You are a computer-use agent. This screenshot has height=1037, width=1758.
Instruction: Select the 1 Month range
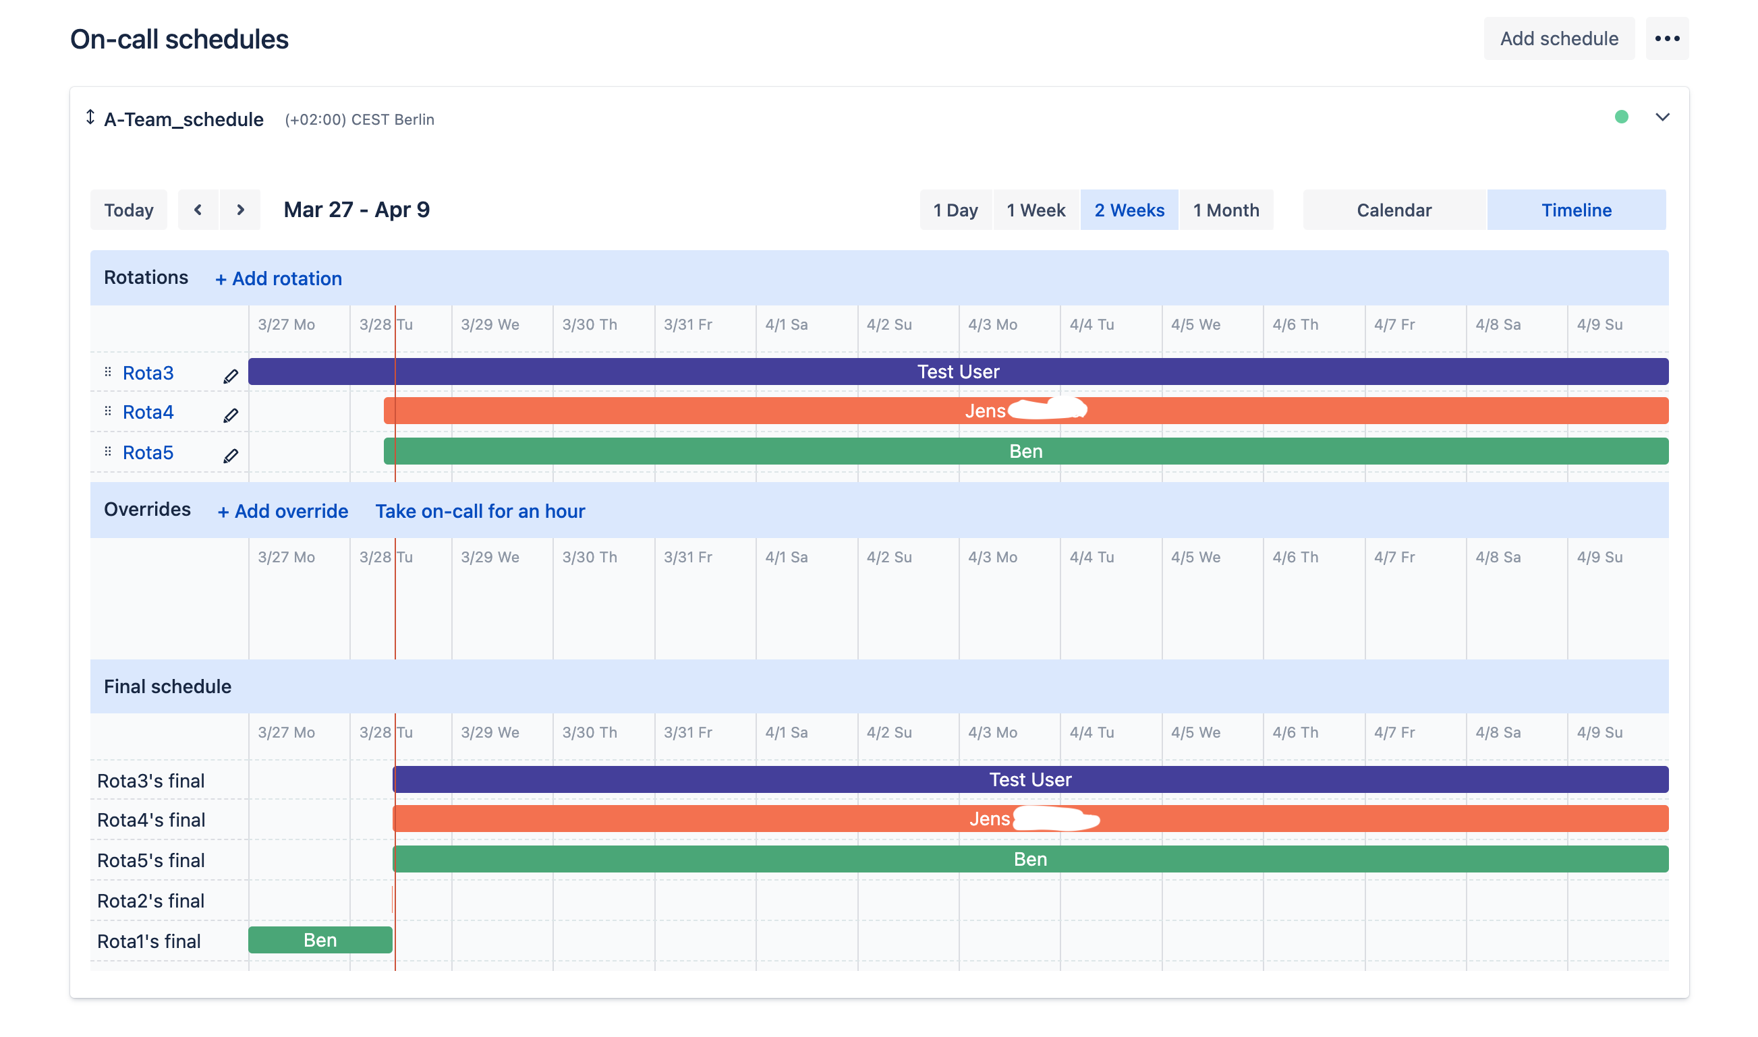[x=1226, y=210]
